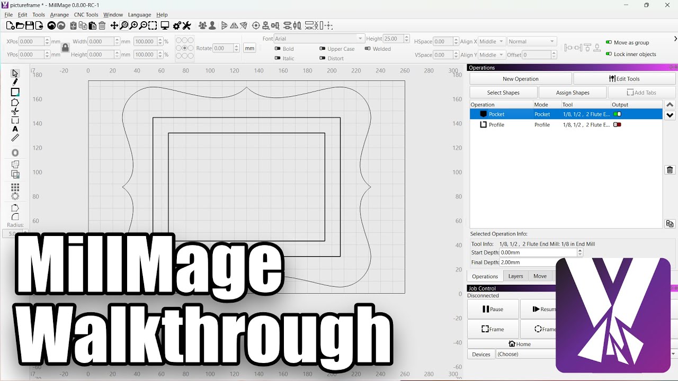The width and height of the screenshot is (678, 381).
Task: Toggle output for Pocket operation
Action: pos(617,114)
